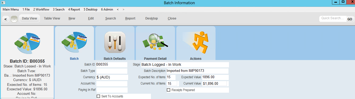Click sidebar text Stage: Batch Logged - In Work
This screenshot has width=355, height=99.
click(x=27, y=66)
